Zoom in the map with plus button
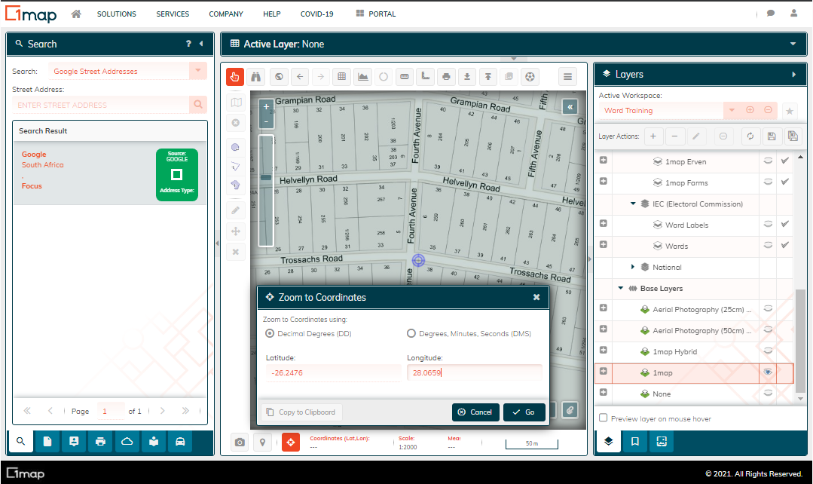 click(266, 107)
